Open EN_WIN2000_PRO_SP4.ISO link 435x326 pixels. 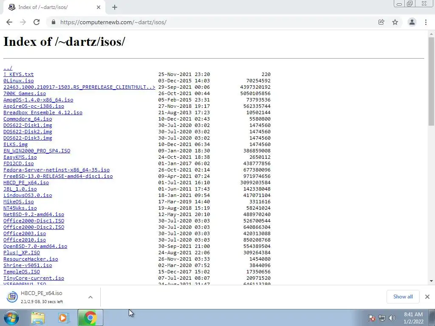(x=37, y=151)
